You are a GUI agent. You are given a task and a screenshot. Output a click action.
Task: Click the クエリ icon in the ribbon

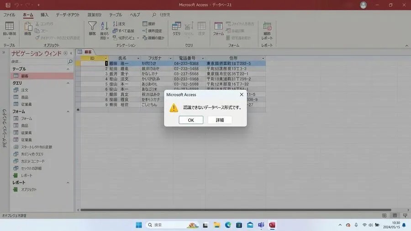(x=176, y=26)
